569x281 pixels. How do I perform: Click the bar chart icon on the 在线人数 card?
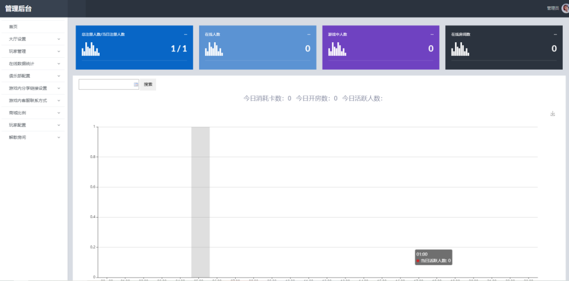[x=214, y=49]
